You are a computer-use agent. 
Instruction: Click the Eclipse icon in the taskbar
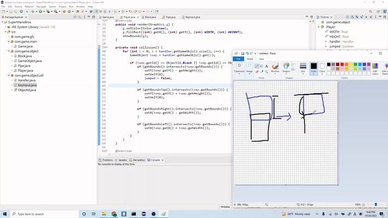144,214
